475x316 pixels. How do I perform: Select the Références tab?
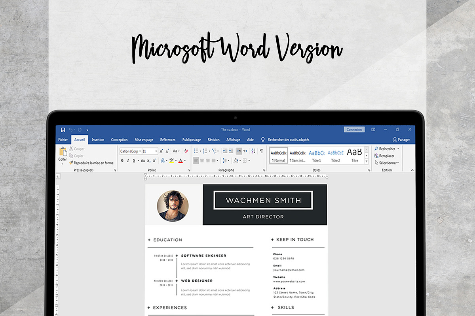pos(168,139)
